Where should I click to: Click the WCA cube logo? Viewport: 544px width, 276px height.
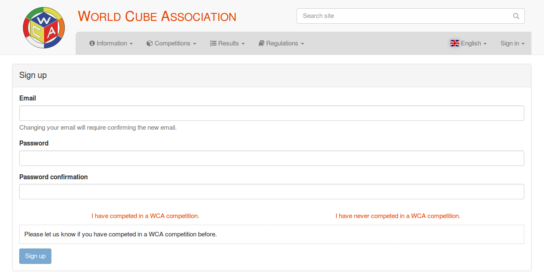tap(43, 28)
